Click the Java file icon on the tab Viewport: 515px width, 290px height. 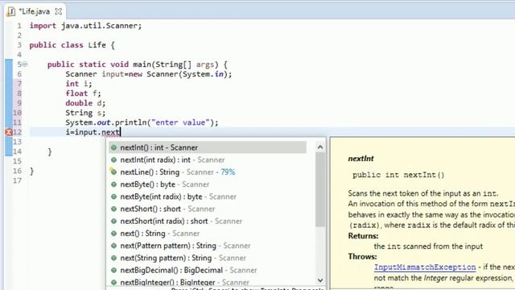coord(10,11)
